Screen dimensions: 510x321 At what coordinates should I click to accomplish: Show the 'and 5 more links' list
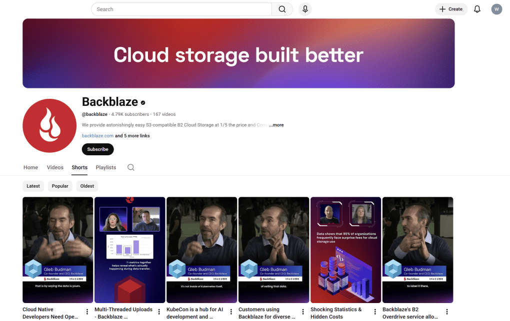pos(132,136)
